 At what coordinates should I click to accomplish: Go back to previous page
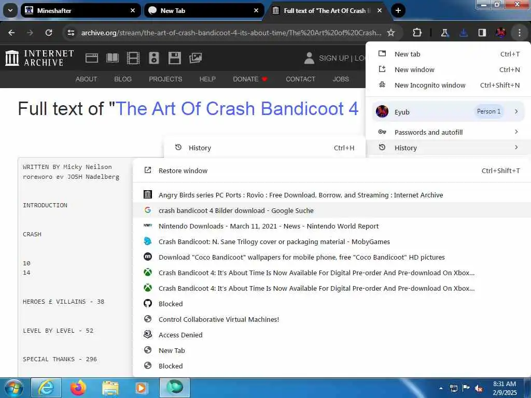pos(11,33)
